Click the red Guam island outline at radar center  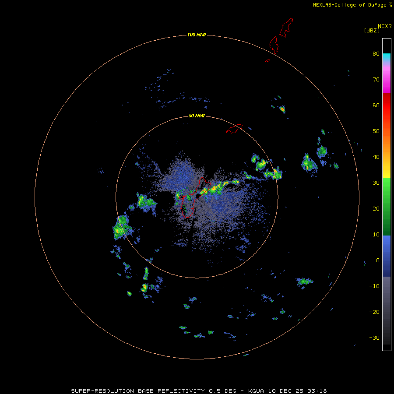[x=194, y=198]
